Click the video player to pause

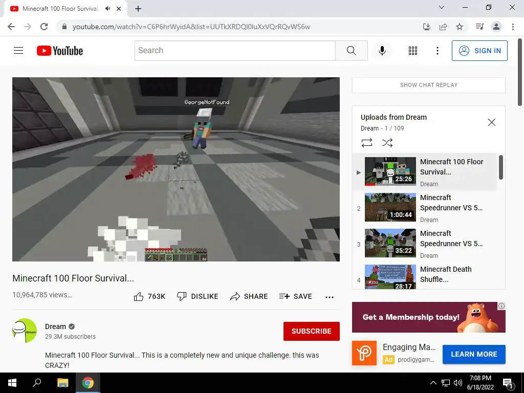coord(176,169)
